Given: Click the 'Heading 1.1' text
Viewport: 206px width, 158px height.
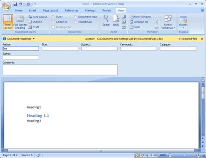Looking at the screenshot, I should tap(38, 115).
